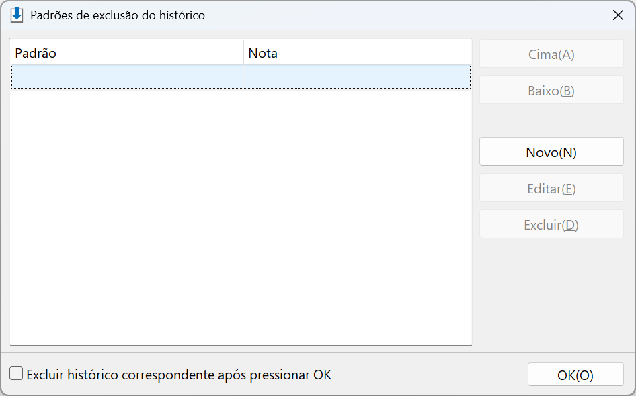The width and height of the screenshot is (636, 396).
Task: Confirm the dialog with OK(O)
Action: tap(575, 375)
